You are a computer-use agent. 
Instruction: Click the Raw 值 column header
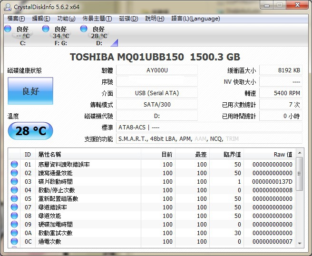click(x=270, y=154)
